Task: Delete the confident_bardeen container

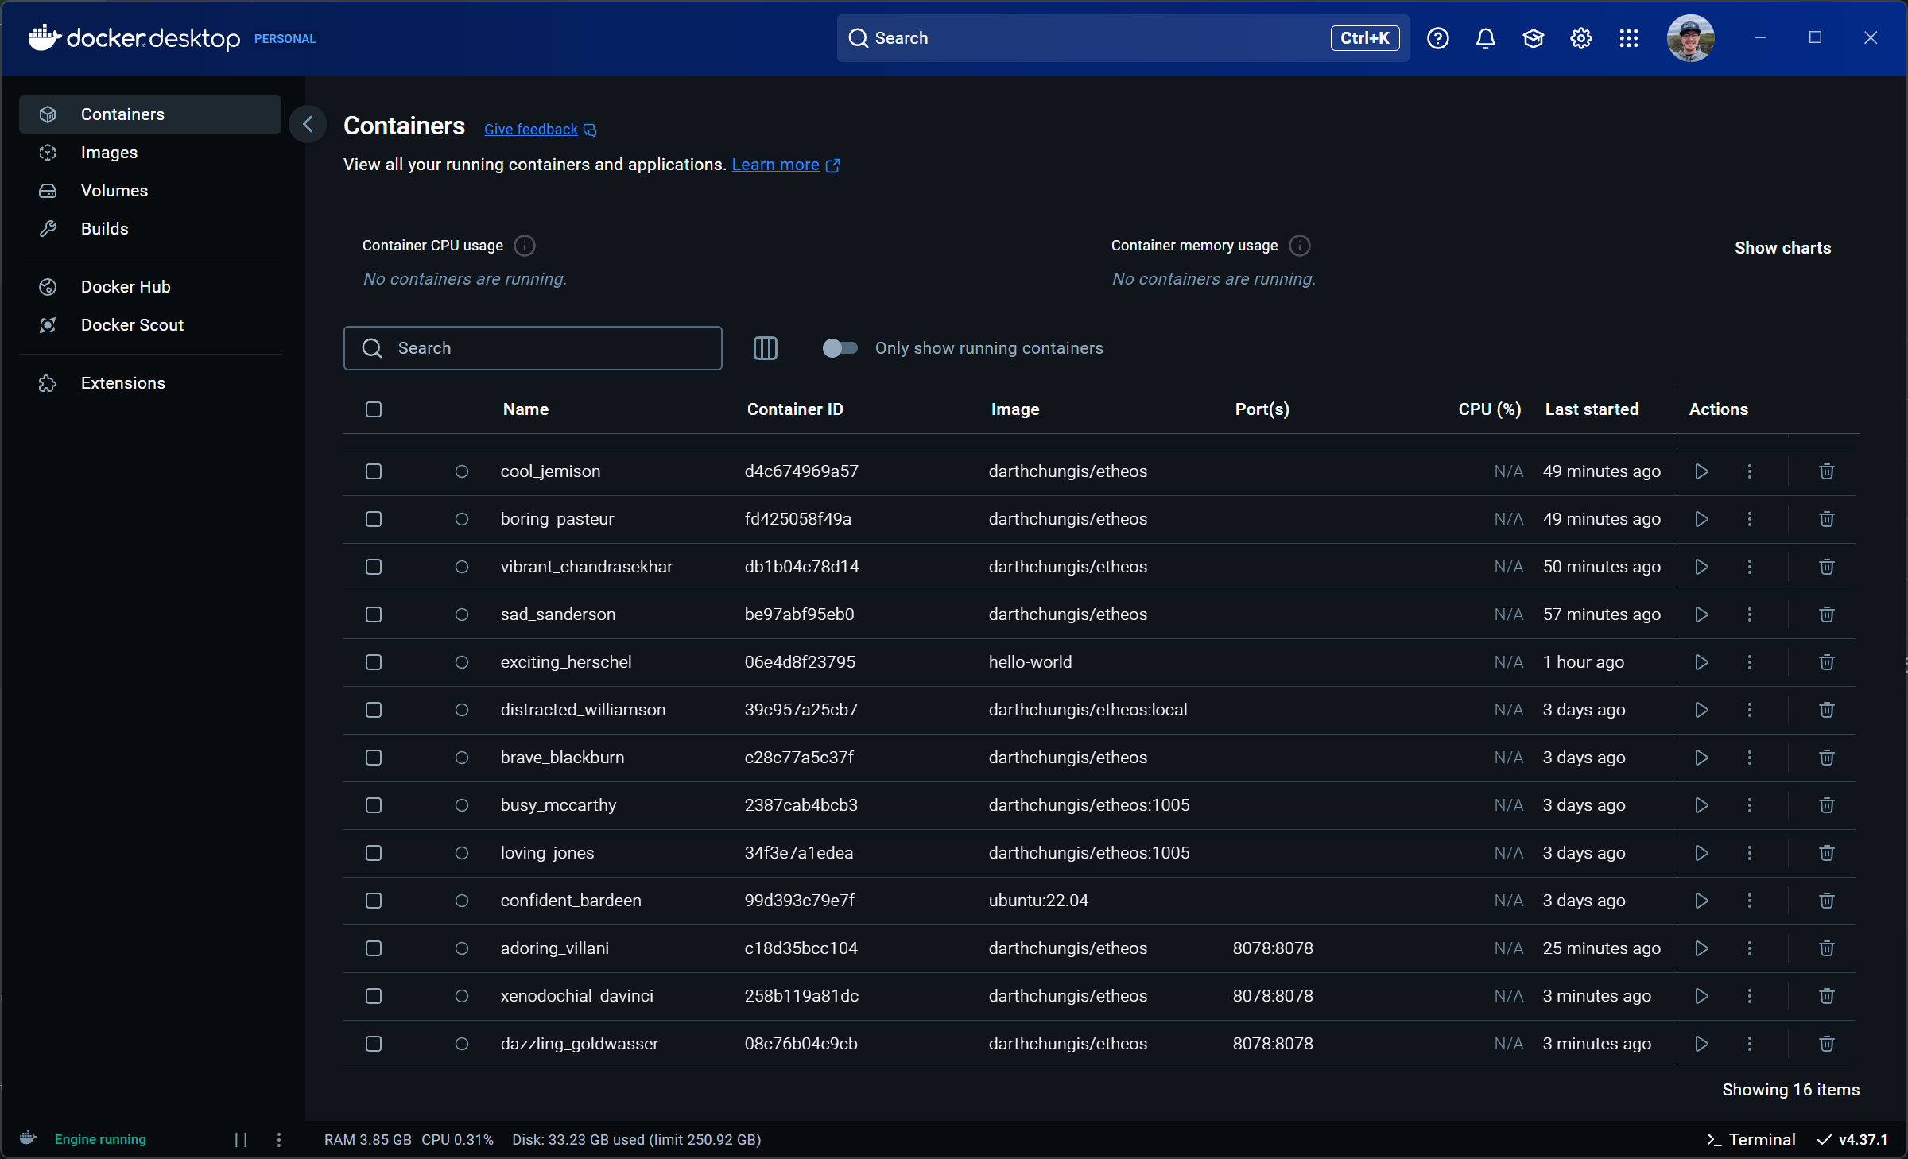Action: [x=1827, y=901]
